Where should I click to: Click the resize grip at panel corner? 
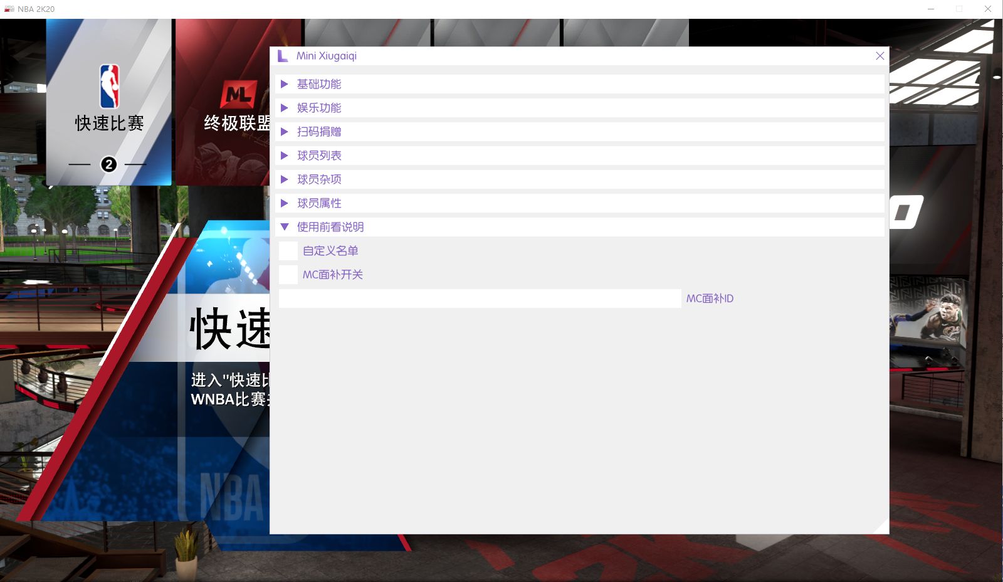pyautogui.click(x=882, y=527)
